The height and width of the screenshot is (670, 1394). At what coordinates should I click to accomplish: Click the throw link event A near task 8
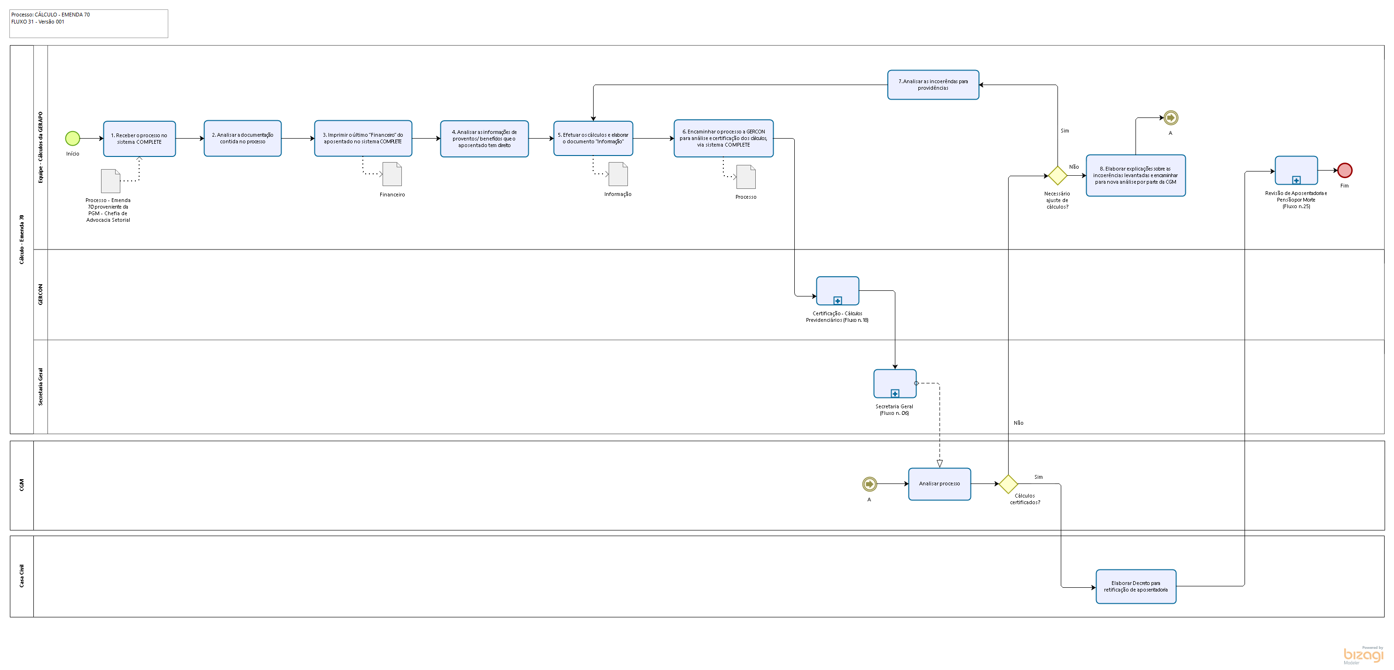click(1170, 117)
